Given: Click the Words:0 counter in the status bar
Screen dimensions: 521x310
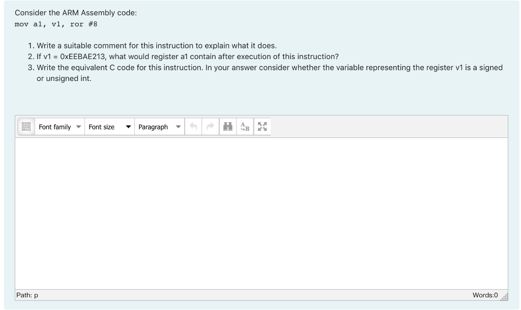Looking at the screenshot, I should point(485,295).
